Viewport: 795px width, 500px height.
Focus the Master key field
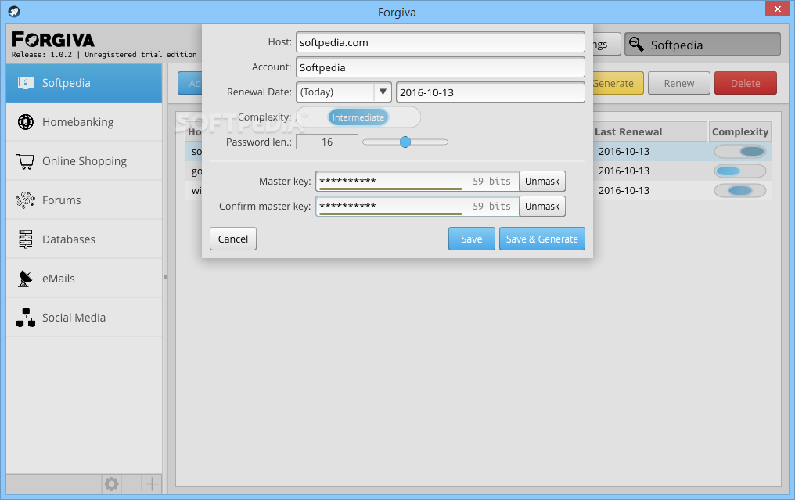(x=417, y=181)
